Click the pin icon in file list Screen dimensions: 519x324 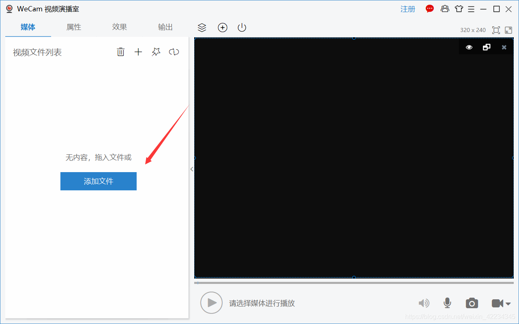tap(156, 52)
